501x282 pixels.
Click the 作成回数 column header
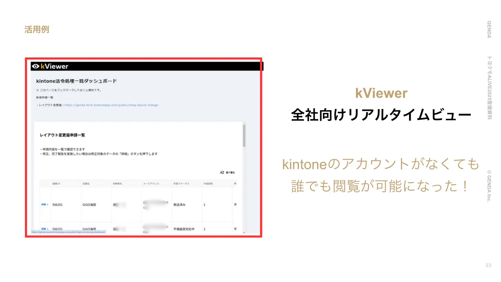point(209,184)
